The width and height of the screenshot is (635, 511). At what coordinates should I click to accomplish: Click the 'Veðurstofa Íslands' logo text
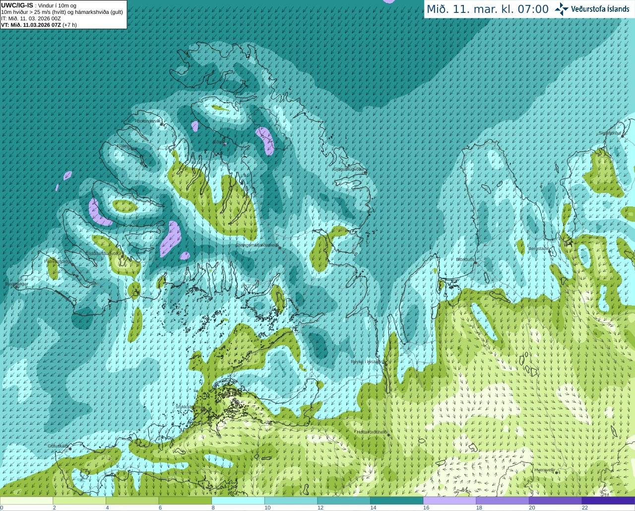click(600, 9)
